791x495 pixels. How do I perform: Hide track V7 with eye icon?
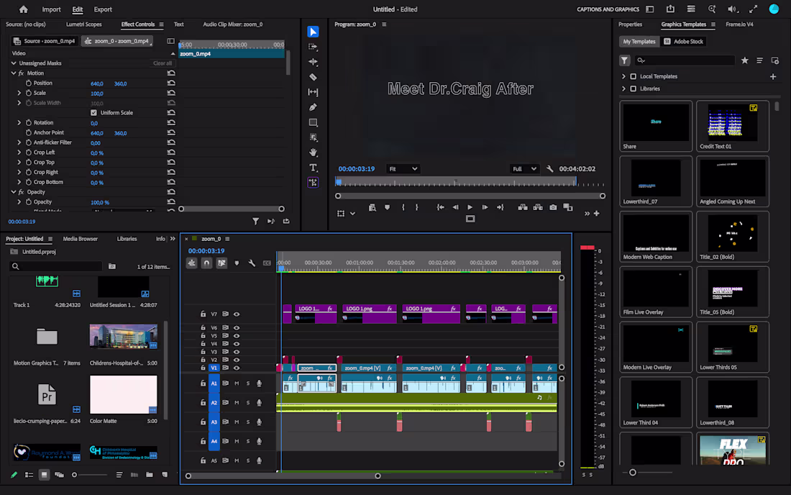[x=236, y=314]
